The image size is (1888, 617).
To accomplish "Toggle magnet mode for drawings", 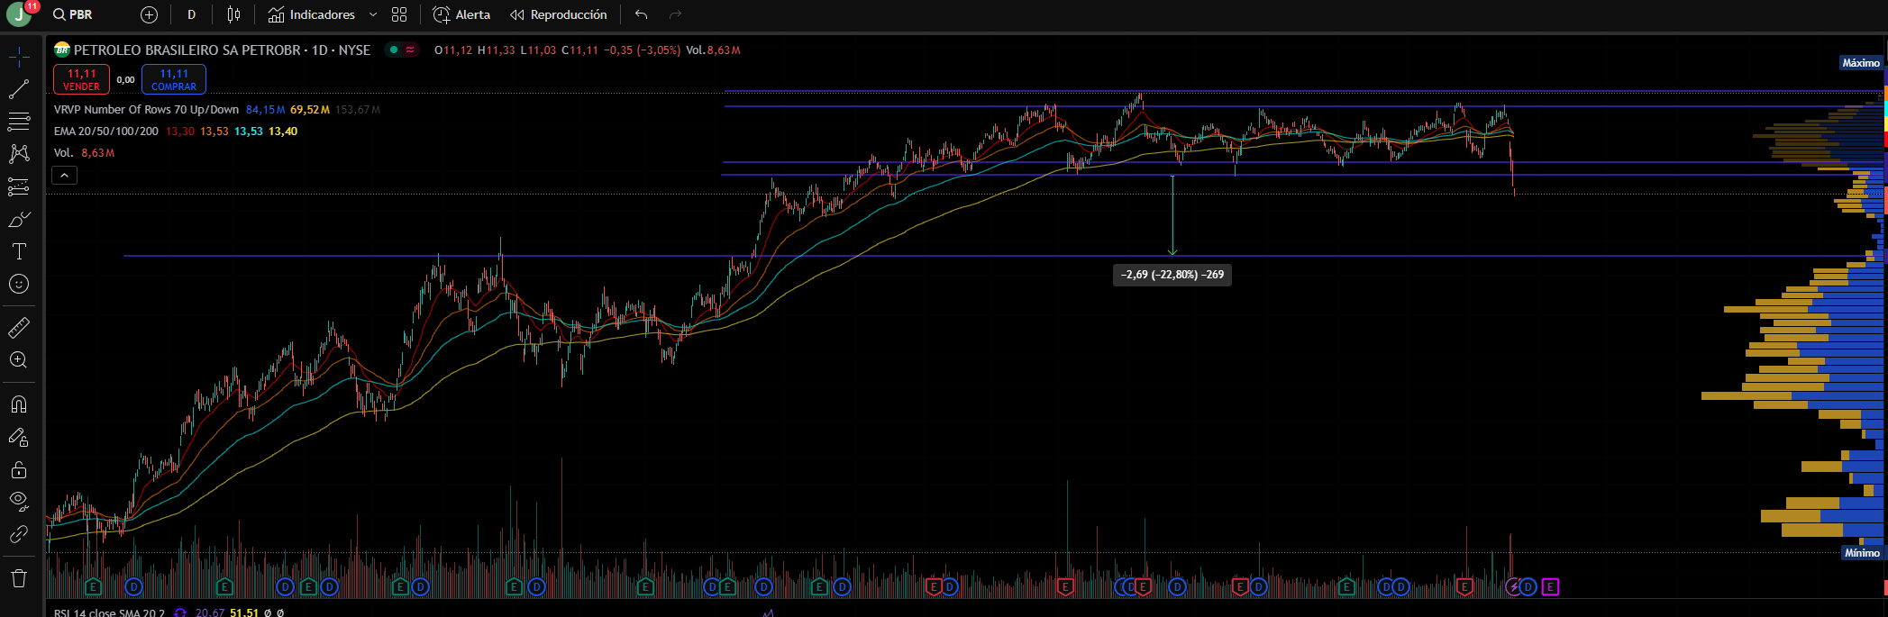I will pos(19,404).
